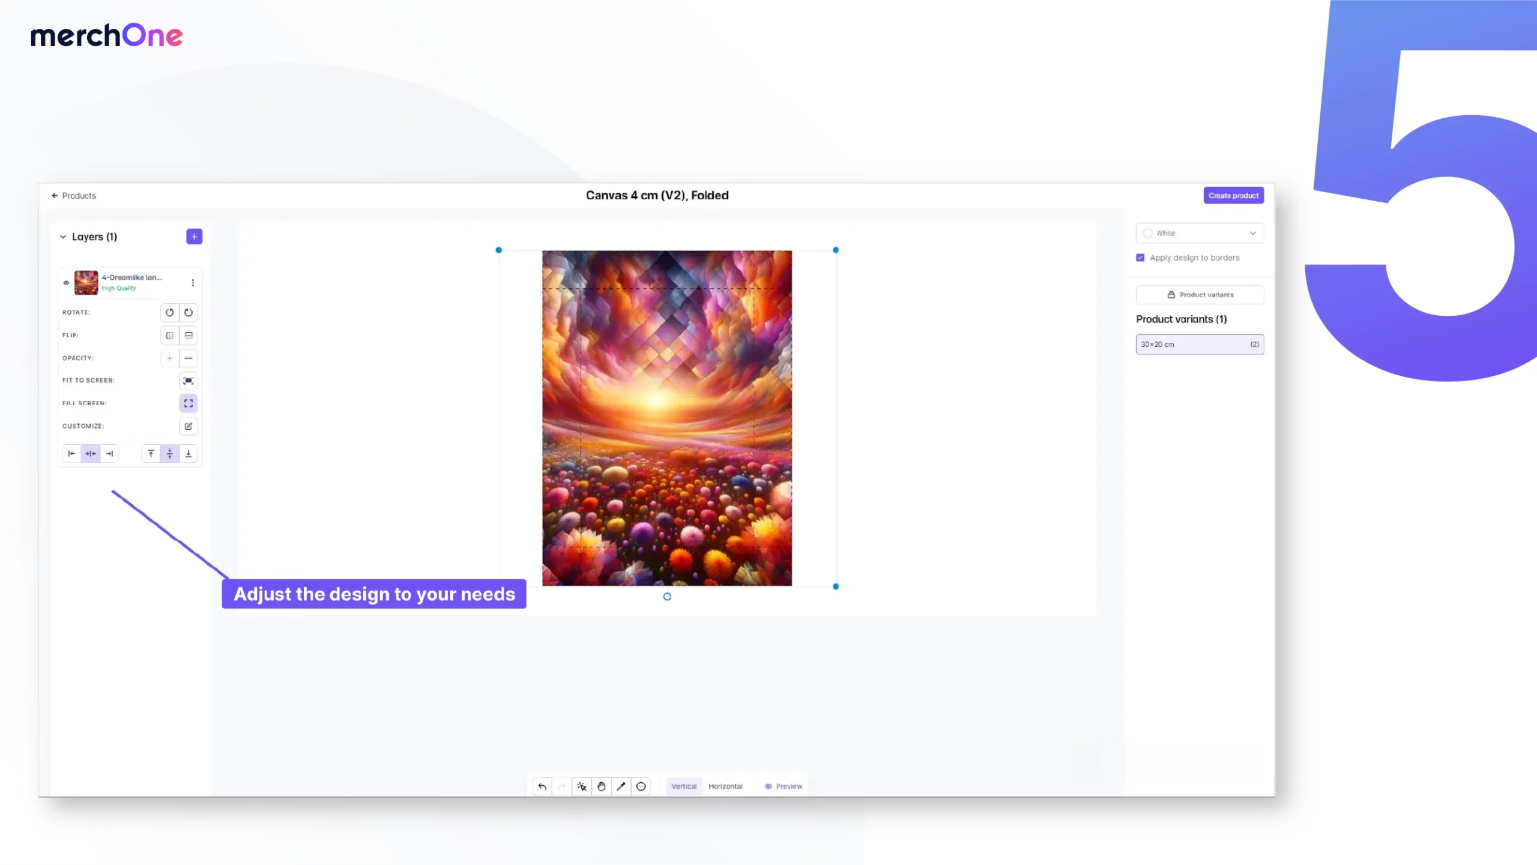
Task: Center layer vertically
Action: [170, 454]
